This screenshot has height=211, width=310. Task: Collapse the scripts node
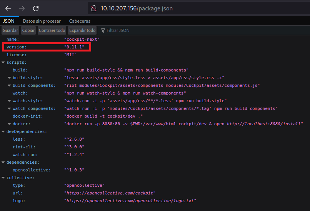(3, 63)
